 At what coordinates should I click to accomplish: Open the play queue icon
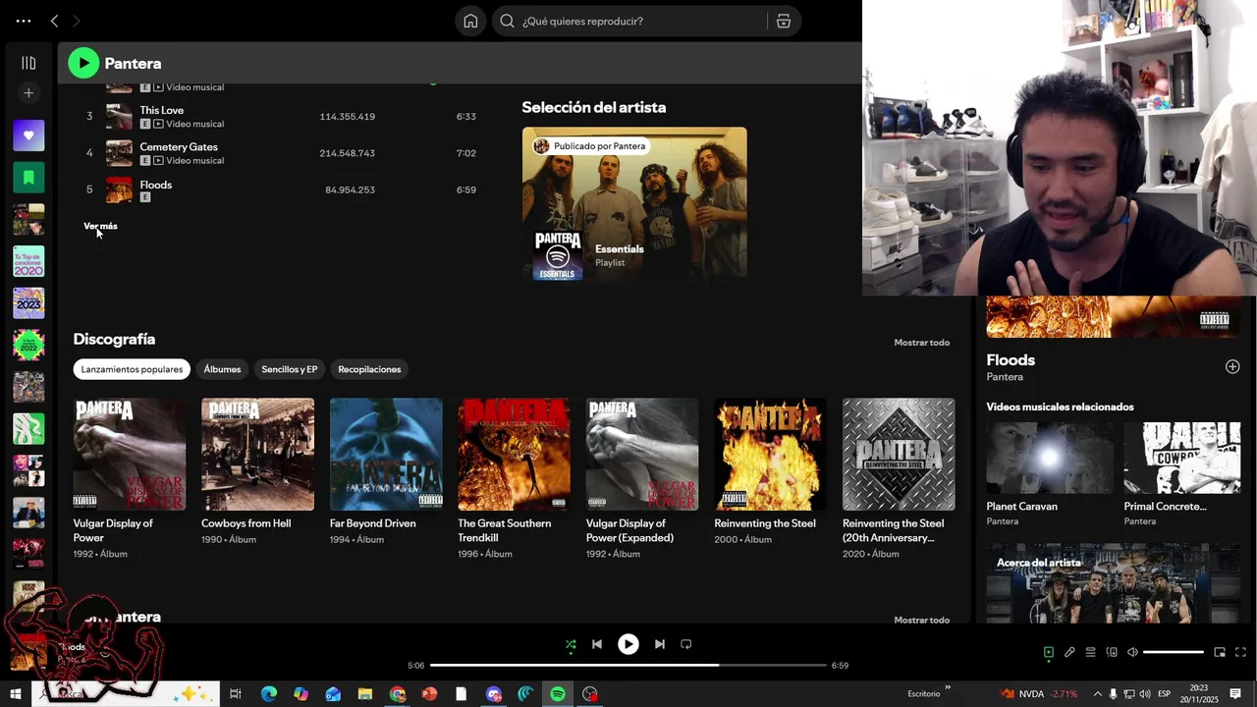[1090, 652]
